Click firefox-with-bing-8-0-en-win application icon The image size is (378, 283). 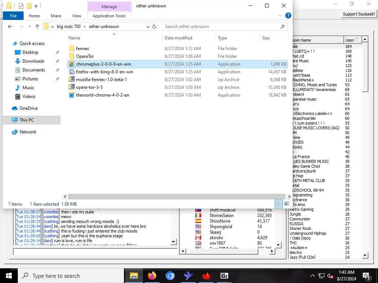[x=72, y=72]
